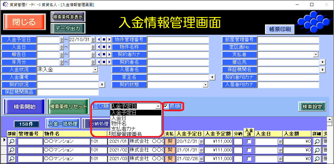Image resolution: width=334 pixels, height=164 pixels.
Task: Check 入金済 checkbox in the third row
Action: tap(249, 159)
